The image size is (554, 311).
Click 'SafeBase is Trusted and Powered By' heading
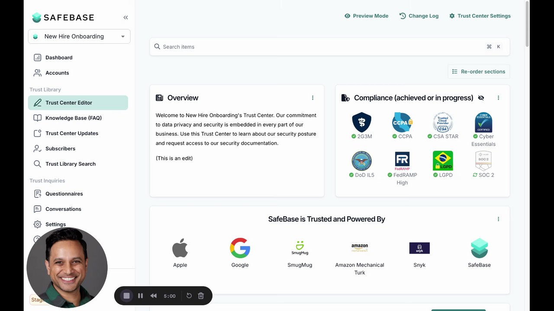(326, 219)
